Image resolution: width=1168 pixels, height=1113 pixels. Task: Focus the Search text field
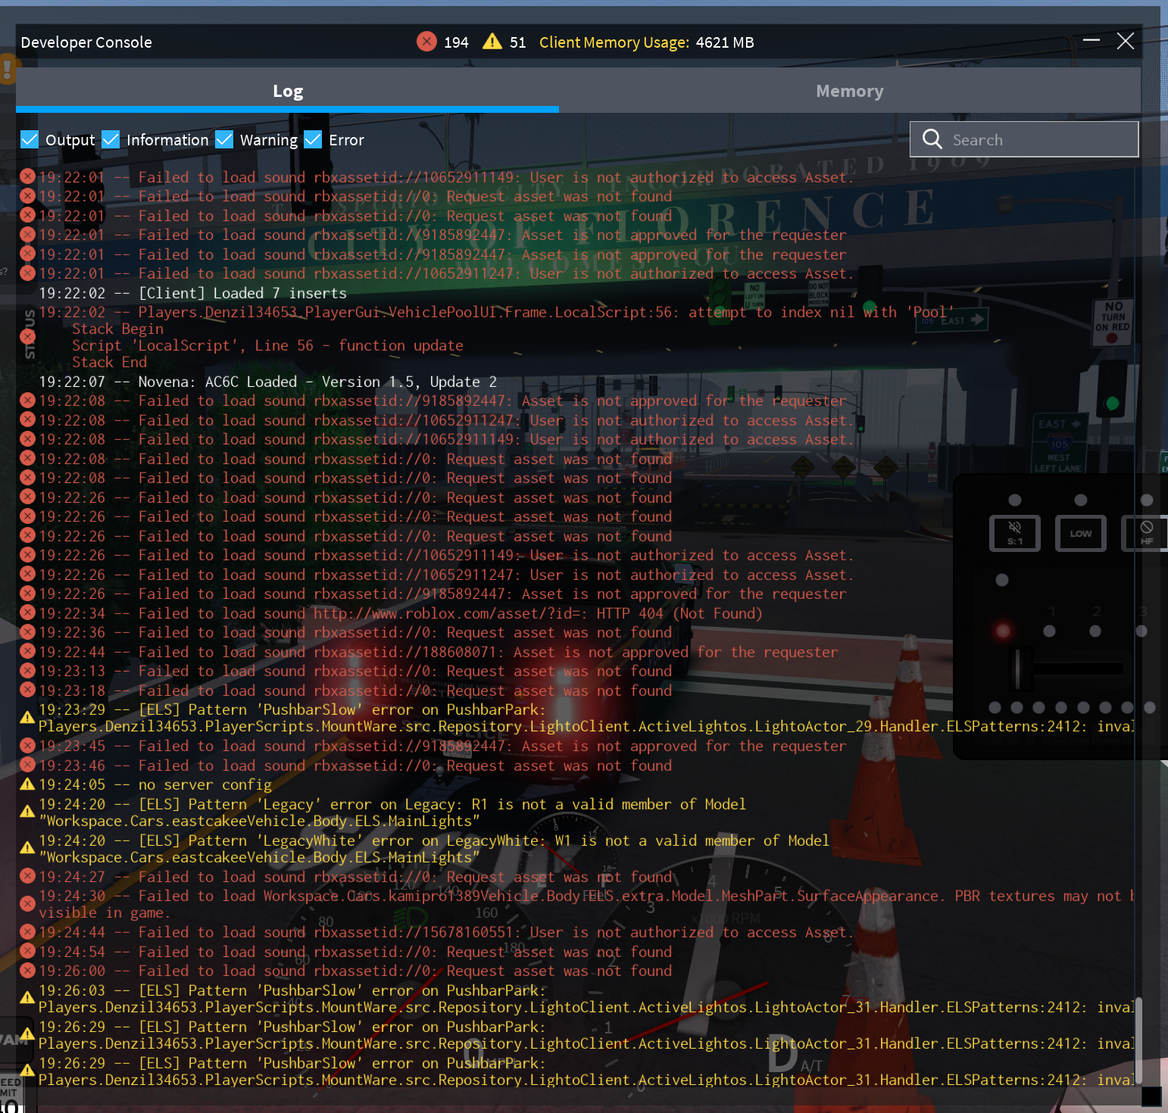click(x=1038, y=140)
